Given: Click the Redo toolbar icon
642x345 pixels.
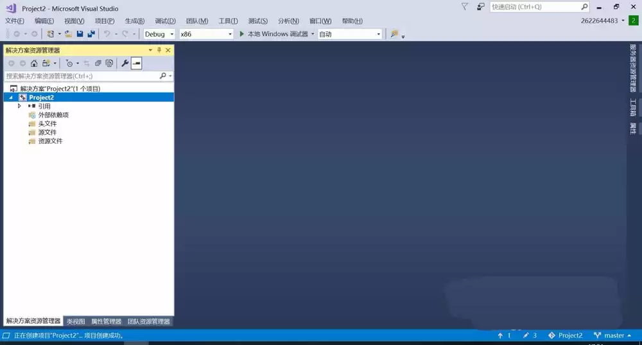Looking at the screenshot, I should tap(125, 34).
